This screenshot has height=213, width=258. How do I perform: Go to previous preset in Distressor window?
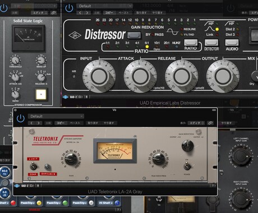point(80,13)
